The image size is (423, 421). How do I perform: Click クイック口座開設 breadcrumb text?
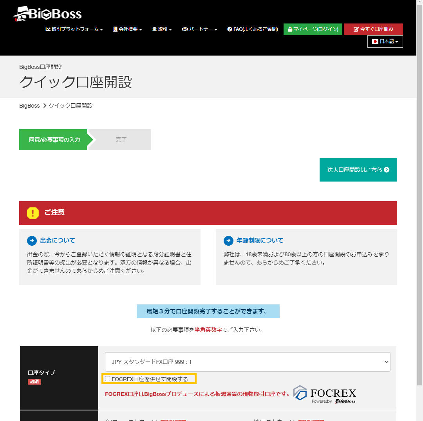click(x=70, y=106)
